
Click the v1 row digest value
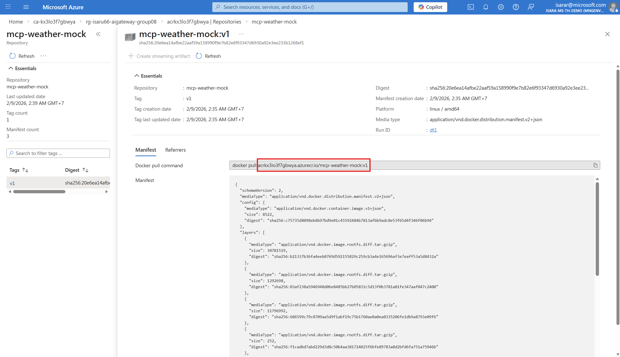87,183
